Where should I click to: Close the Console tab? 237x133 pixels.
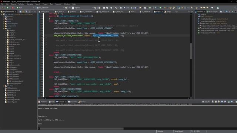[x=66, y=102]
